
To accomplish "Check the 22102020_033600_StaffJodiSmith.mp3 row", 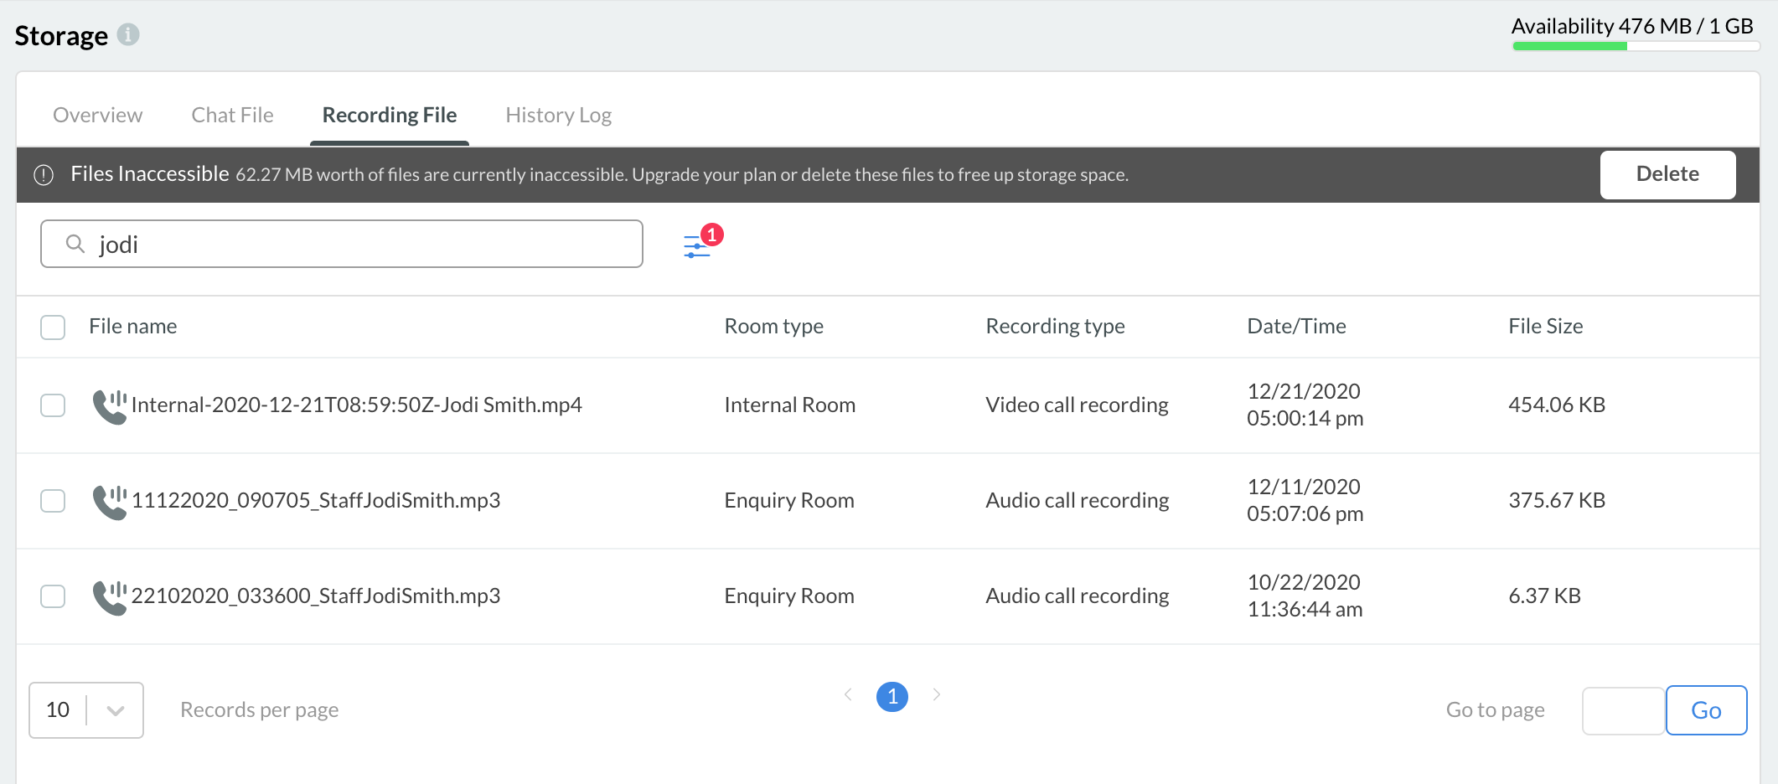I will point(53,596).
